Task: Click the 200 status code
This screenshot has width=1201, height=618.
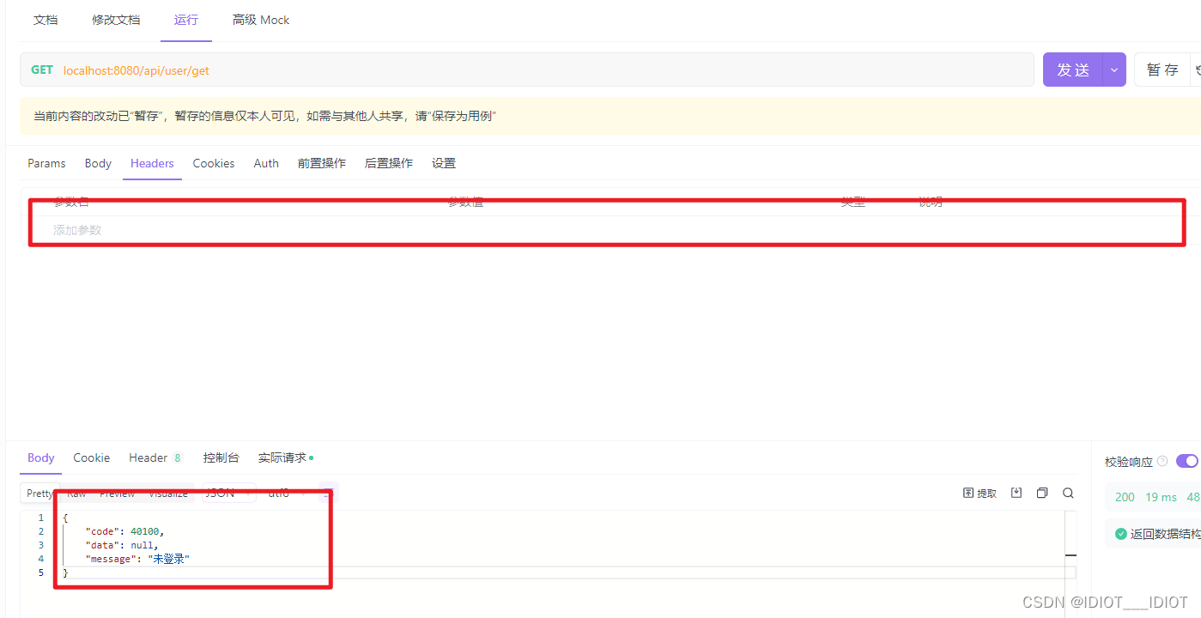Action: click(1125, 497)
